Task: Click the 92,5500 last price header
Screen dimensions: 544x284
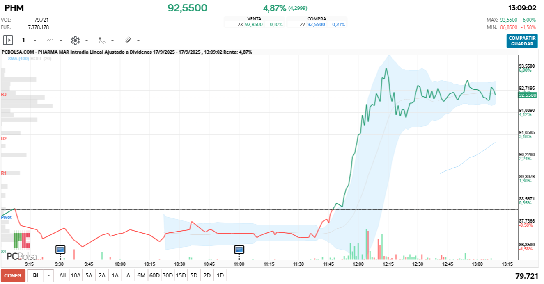Action: coord(187,8)
